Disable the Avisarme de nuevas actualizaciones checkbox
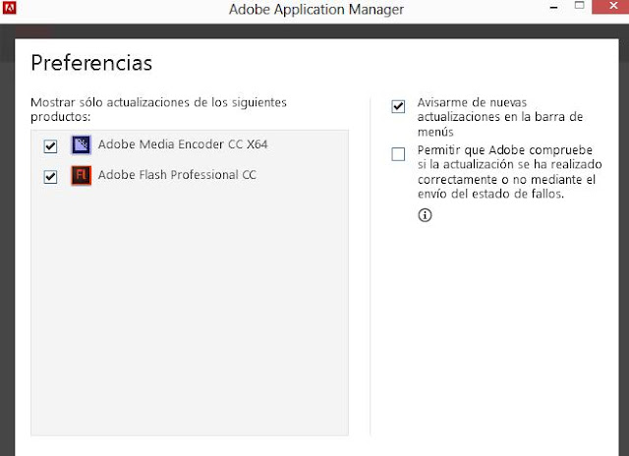Image resolution: width=629 pixels, height=456 pixels. pos(398,107)
